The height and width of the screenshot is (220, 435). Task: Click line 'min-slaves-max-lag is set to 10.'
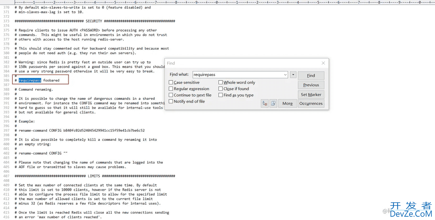pos(49,12)
